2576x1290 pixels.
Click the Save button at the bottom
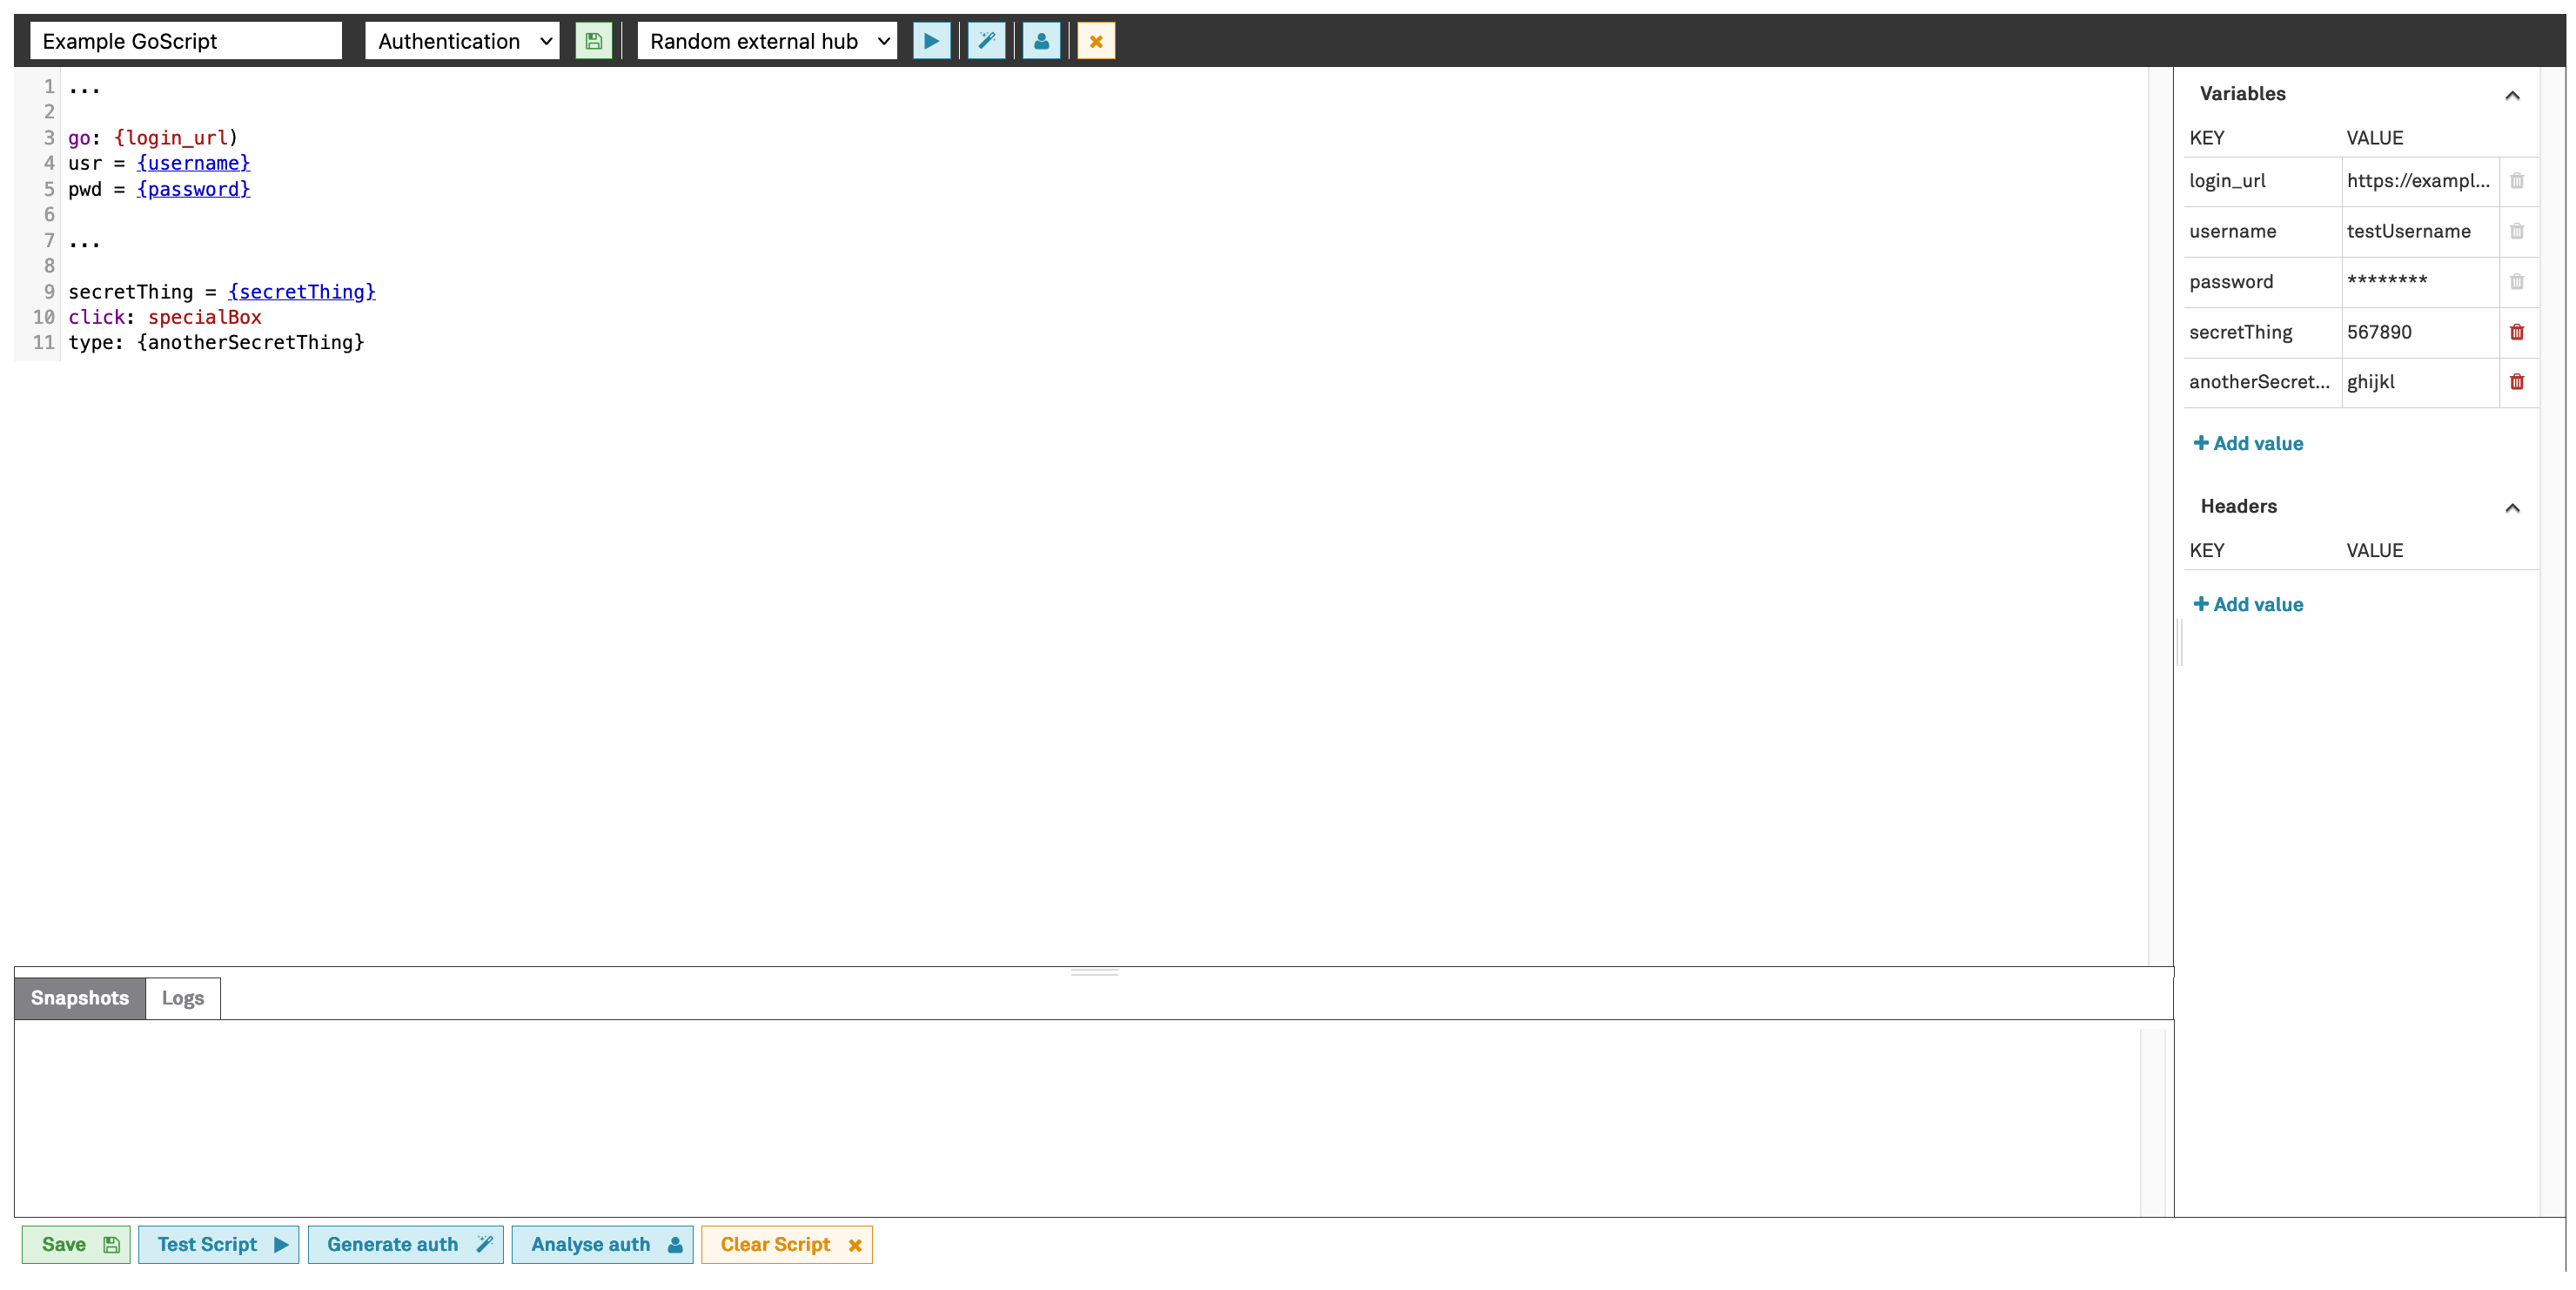[x=76, y=1244]
